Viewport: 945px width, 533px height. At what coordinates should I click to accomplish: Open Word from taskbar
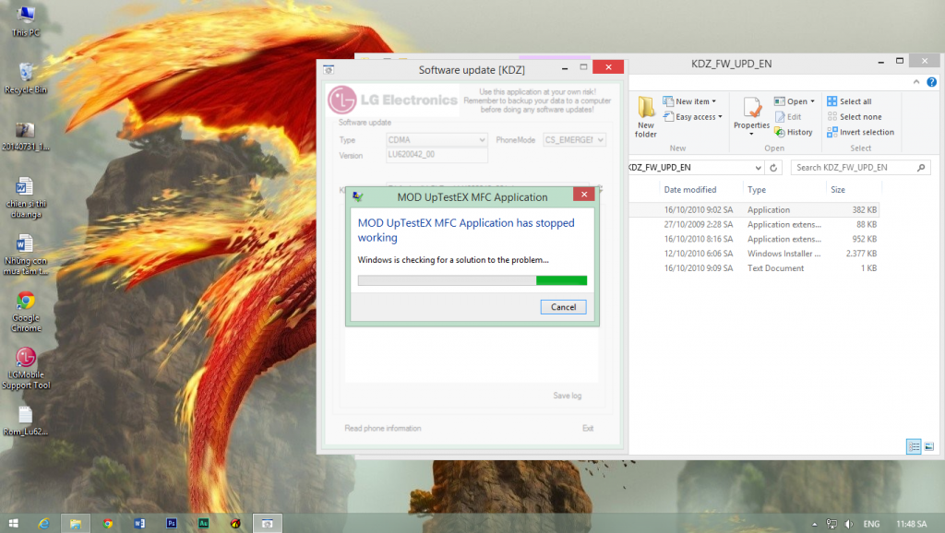139,524
